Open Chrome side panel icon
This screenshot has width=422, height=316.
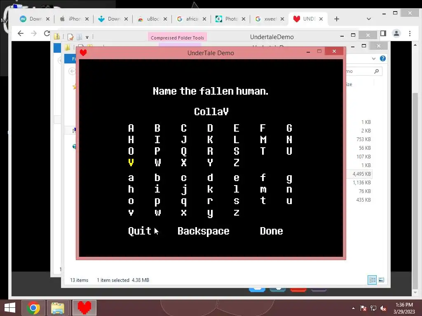383,33
